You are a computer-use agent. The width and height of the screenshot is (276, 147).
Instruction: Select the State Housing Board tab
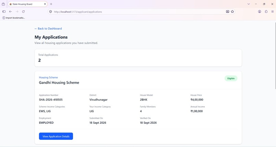click(27, 4)
